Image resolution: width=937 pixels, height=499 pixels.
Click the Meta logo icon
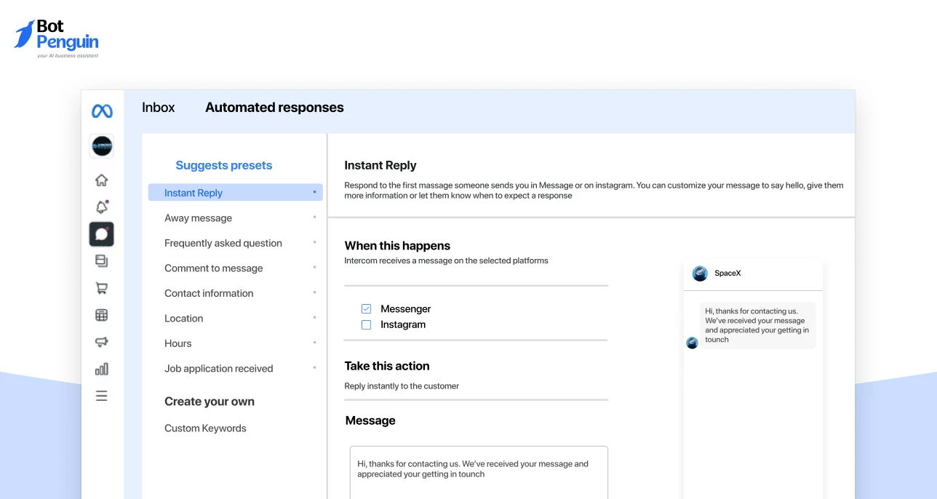coord(102,111)
